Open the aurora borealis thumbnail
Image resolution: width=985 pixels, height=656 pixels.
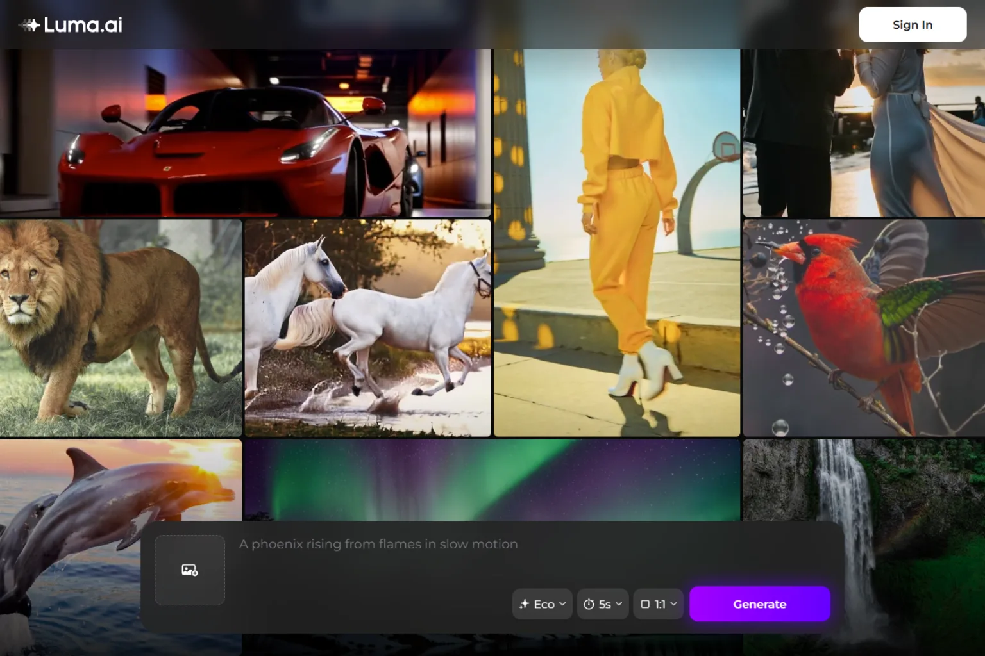point(492,480)
